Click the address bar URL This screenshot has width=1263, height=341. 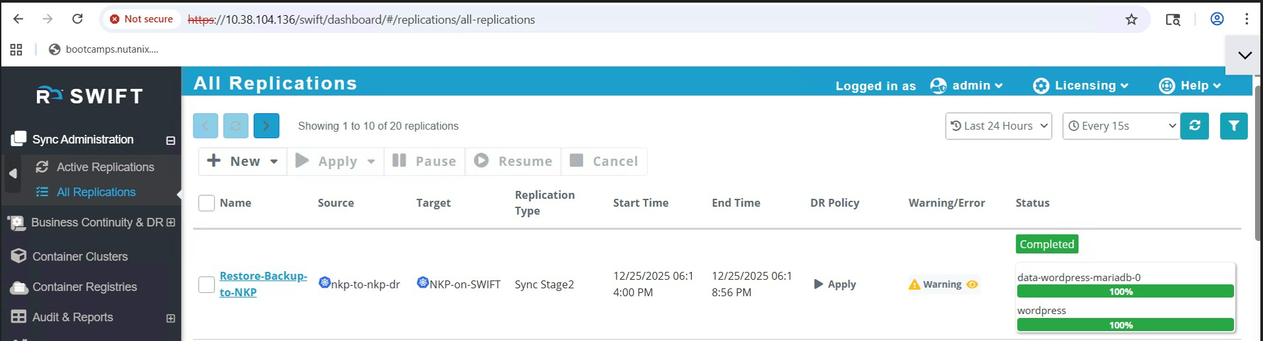tap(361, 20)
